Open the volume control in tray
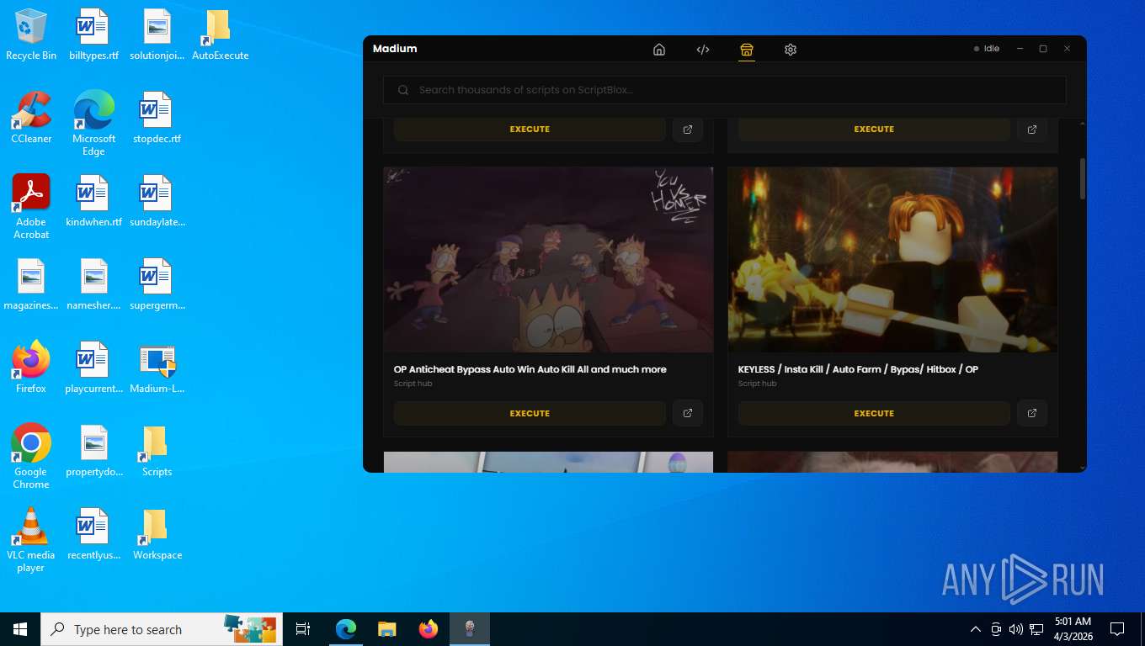Image resolution: width=1145 pixels, height=646 pixels. 1016,629
